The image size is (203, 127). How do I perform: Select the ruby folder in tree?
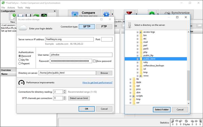coord(146,62)
